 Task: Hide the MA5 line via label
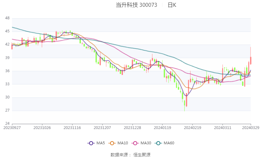(101, 143)
